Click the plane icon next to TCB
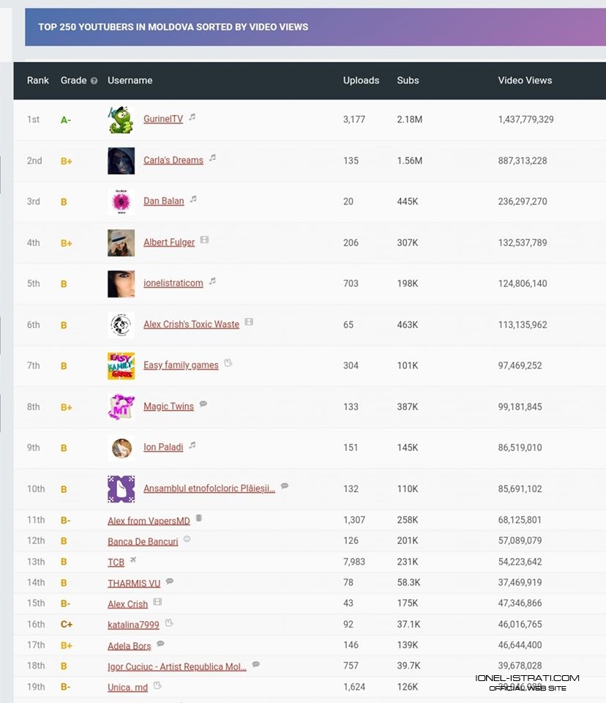Viewport: 606px width, 703px height. 133,560
